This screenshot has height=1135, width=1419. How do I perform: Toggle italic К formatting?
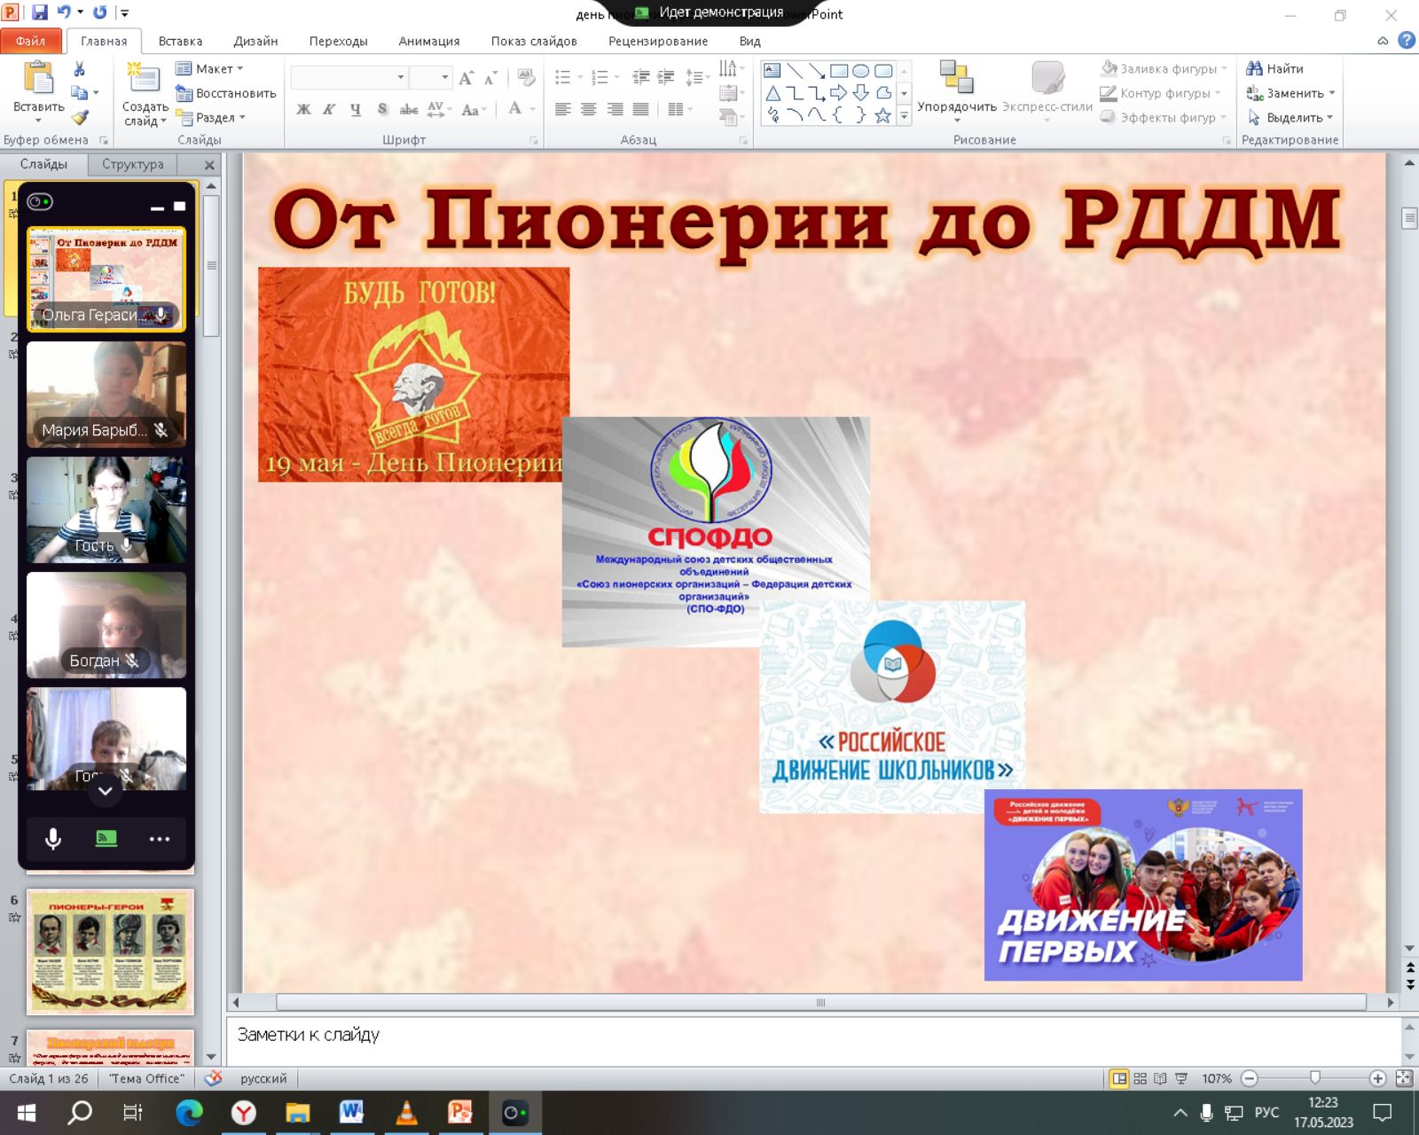point(329,109)
